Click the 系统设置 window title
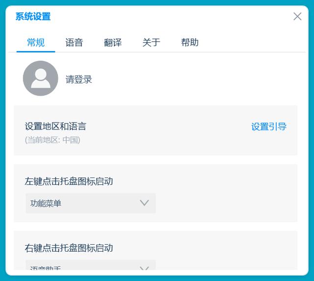 coord(33,17)
